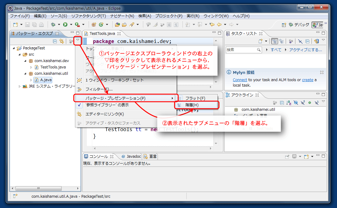Viewport: 337px width, 208px height.
Task: Toggle '参照ライブラリー' の表示 checked item
Action: [x=126, y=105]
